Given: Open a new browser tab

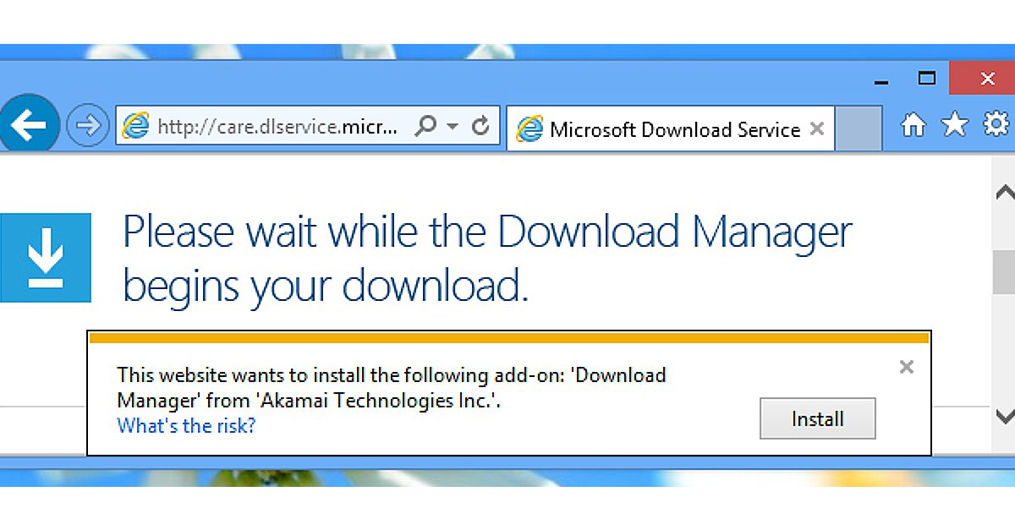Looking at the screenshot, I should 859,128.
